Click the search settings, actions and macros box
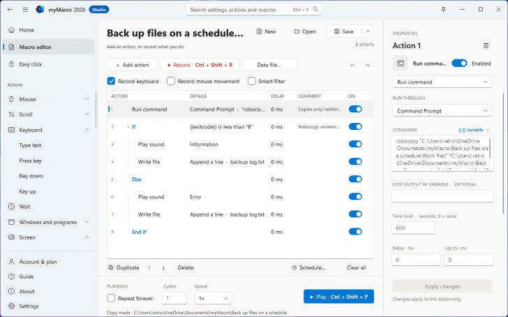 pyautogui.click(x=254, y=9)
